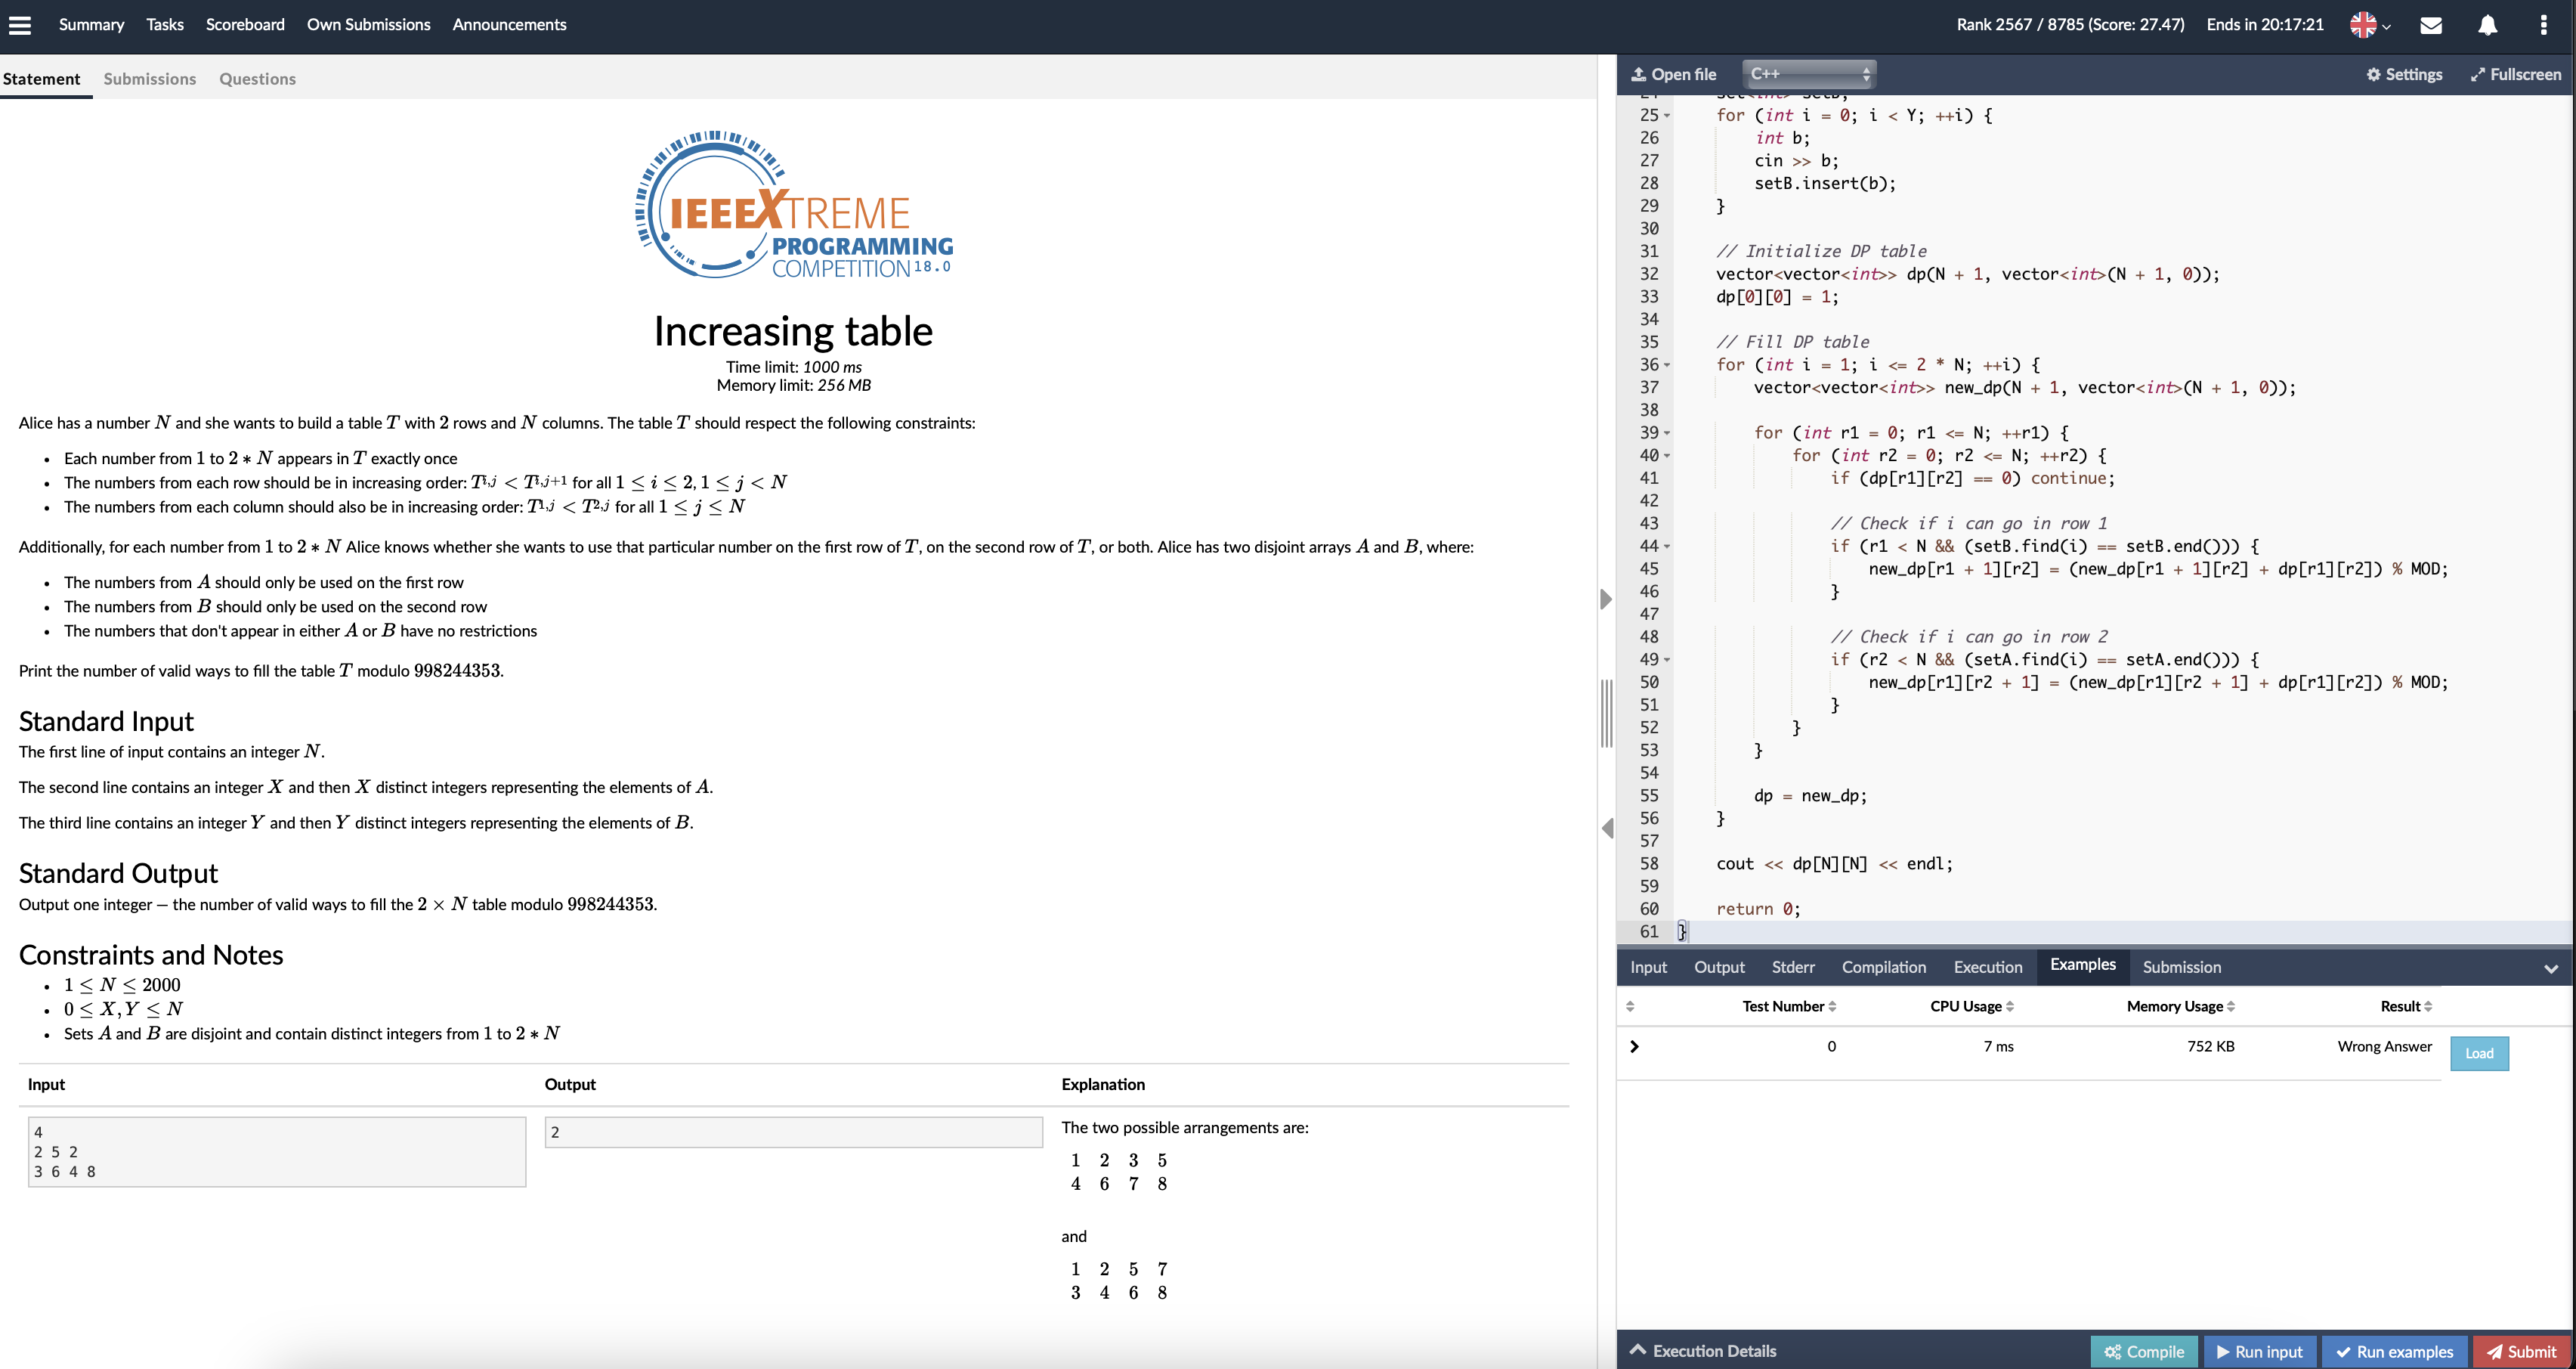Open the C++ language dropdown

(x=1808, y=74)
